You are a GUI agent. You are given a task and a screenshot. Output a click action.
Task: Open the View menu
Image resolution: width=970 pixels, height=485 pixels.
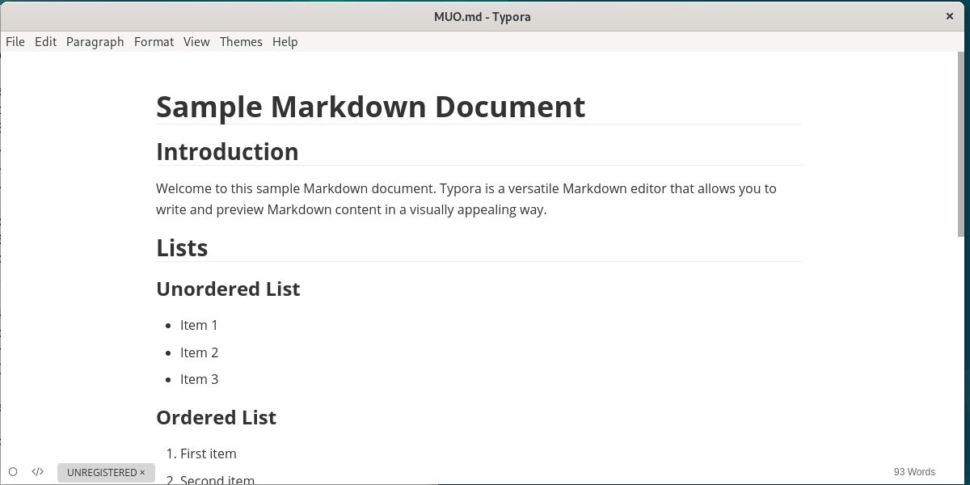coord(196,41)
